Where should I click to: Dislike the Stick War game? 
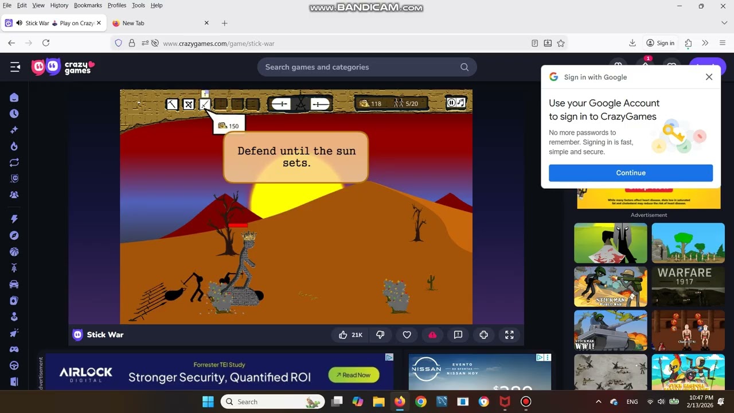click(x=380, y=335)
